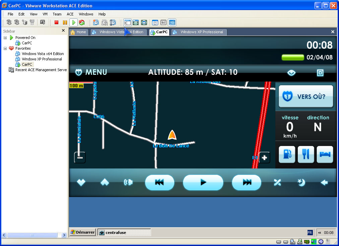
Task: Toggle the eye view icon
Action: pos(291,72)
